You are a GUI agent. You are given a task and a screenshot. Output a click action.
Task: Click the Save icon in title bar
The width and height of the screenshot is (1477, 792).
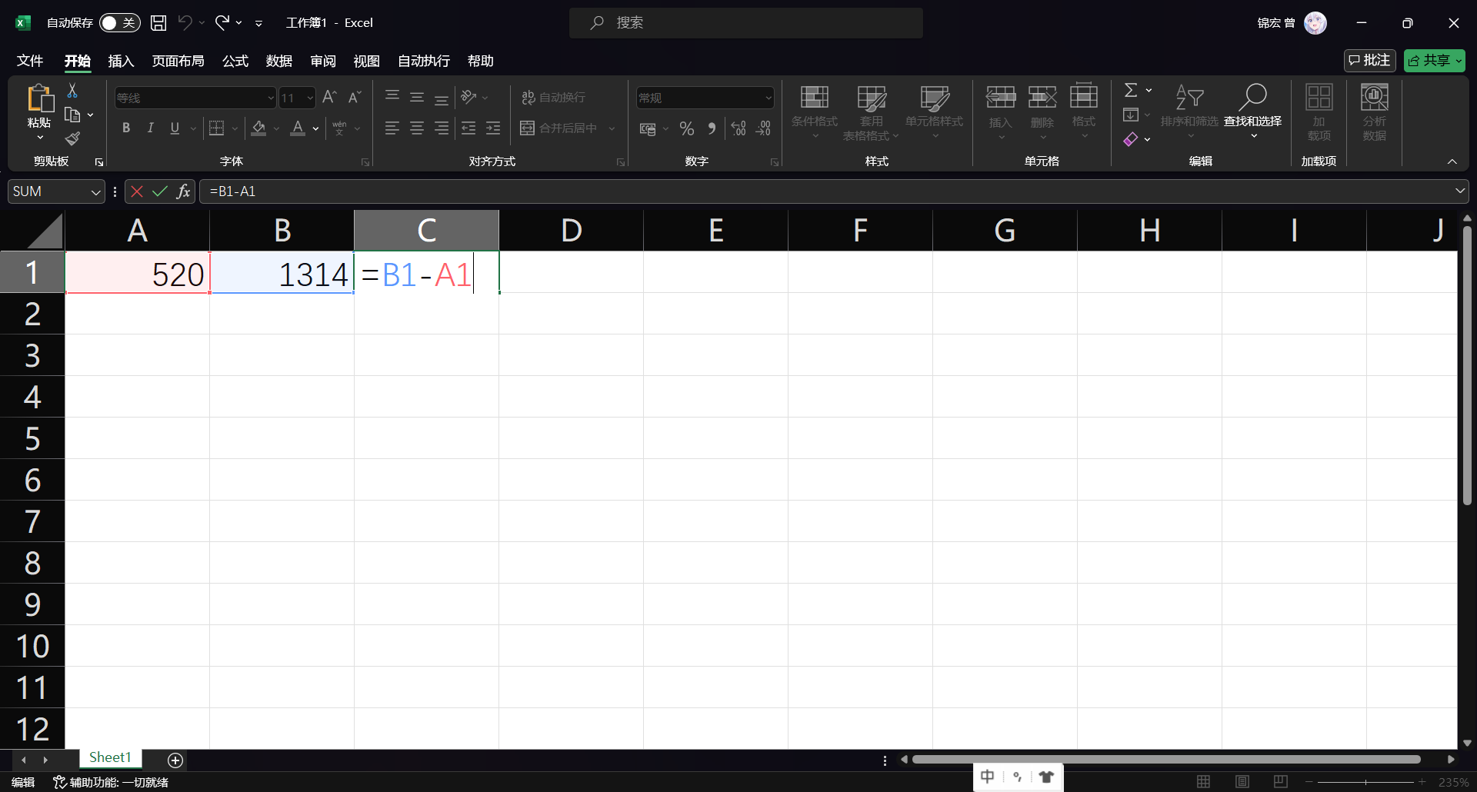pos(158,23)
